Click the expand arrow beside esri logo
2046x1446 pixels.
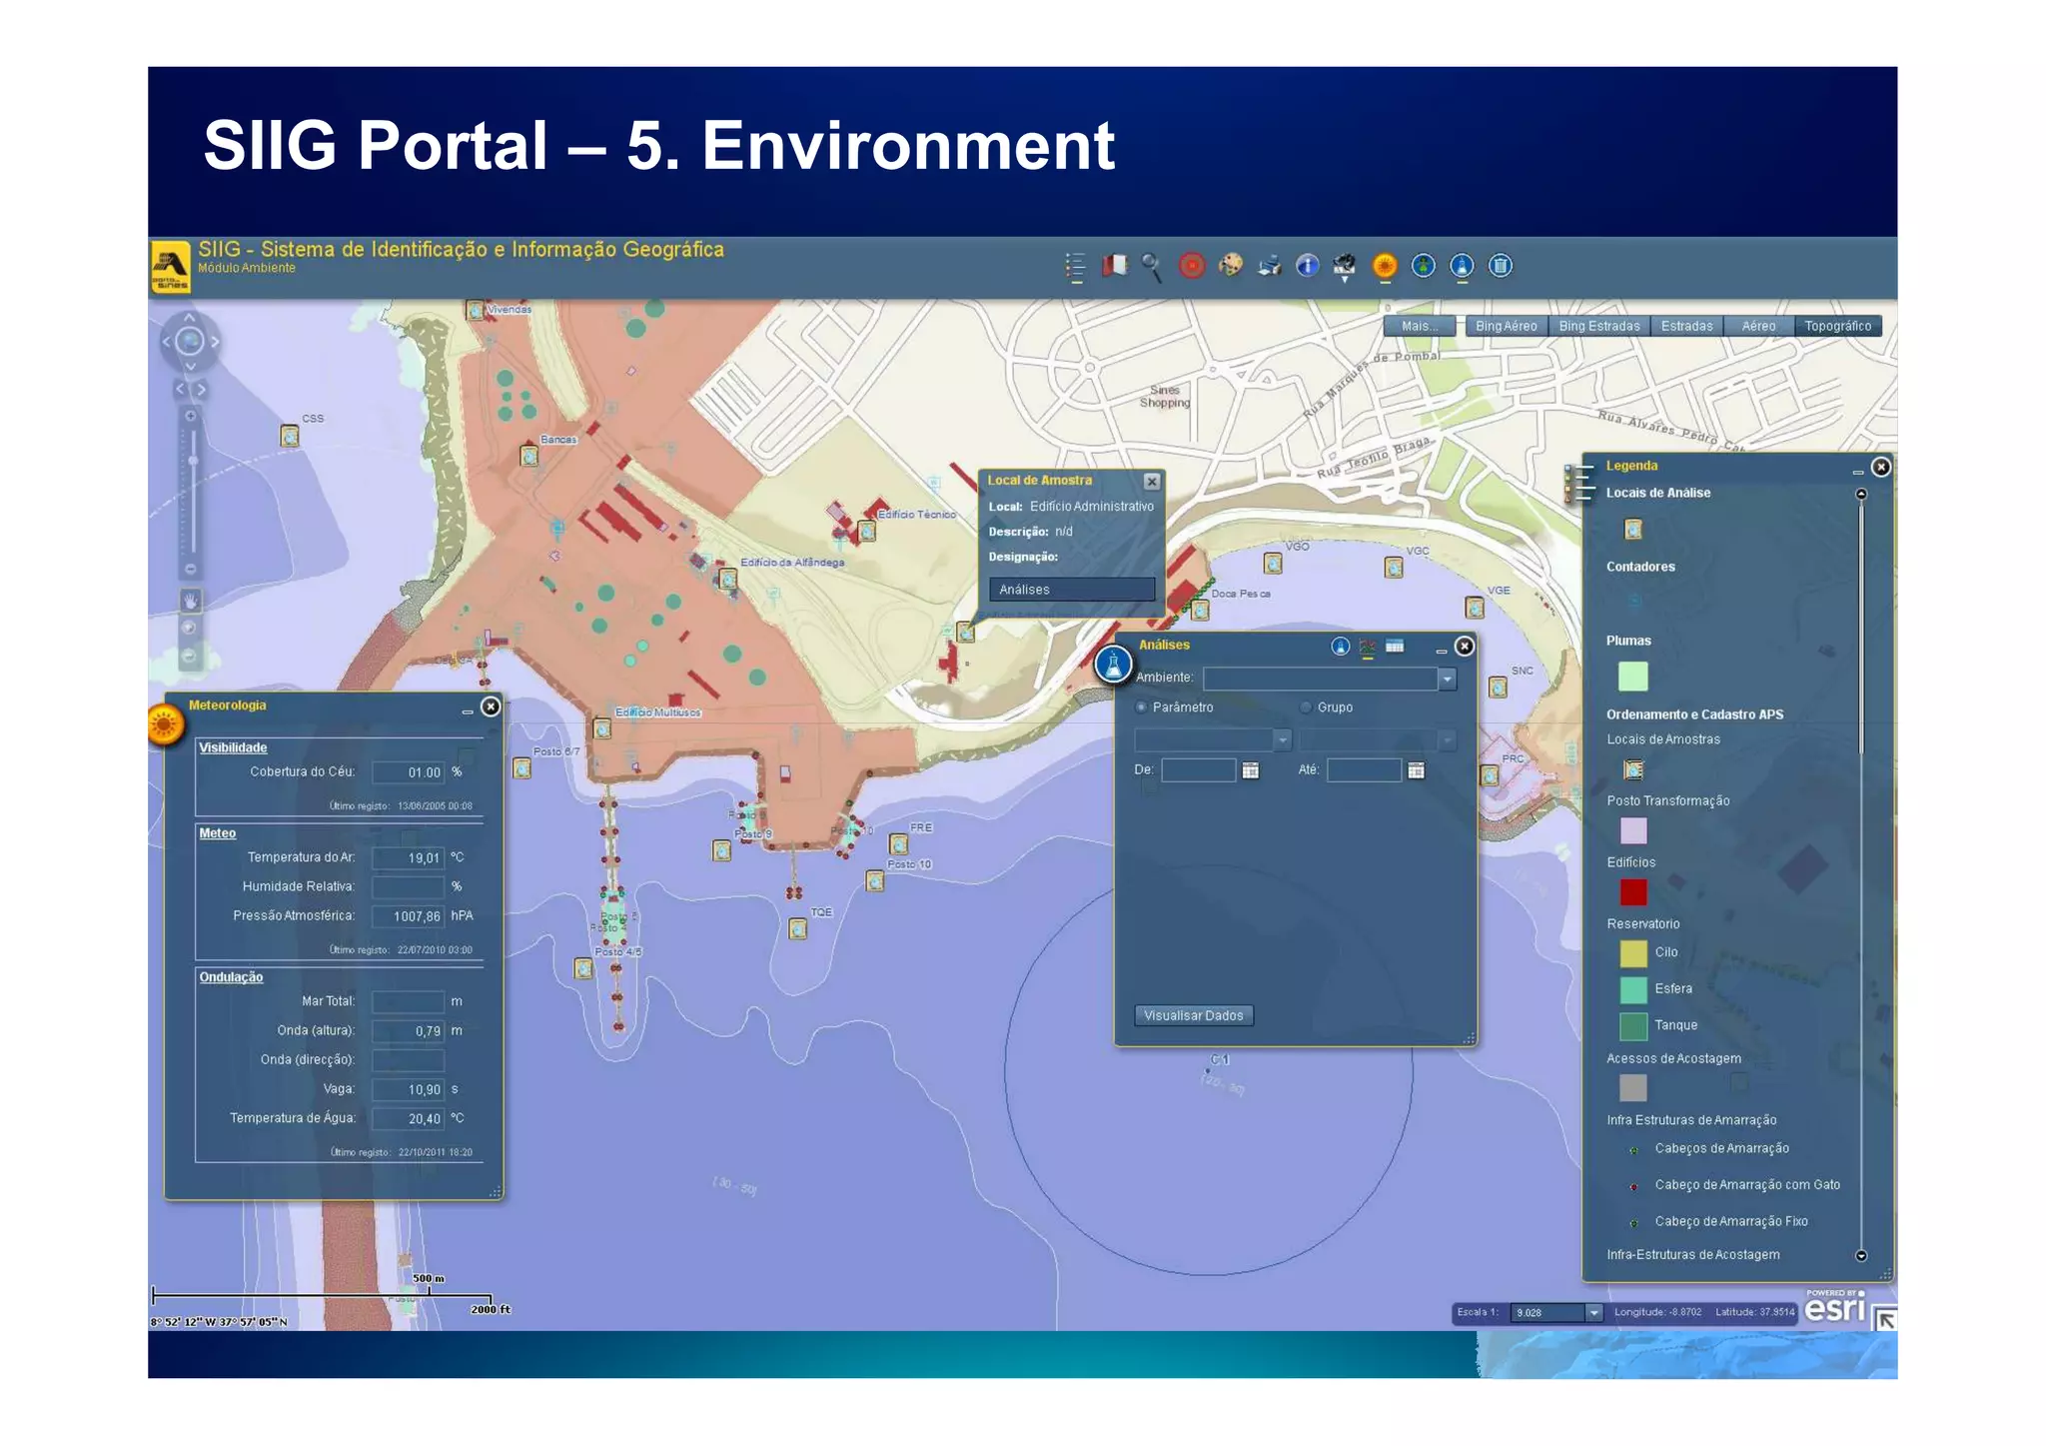pos(1885,1319)
